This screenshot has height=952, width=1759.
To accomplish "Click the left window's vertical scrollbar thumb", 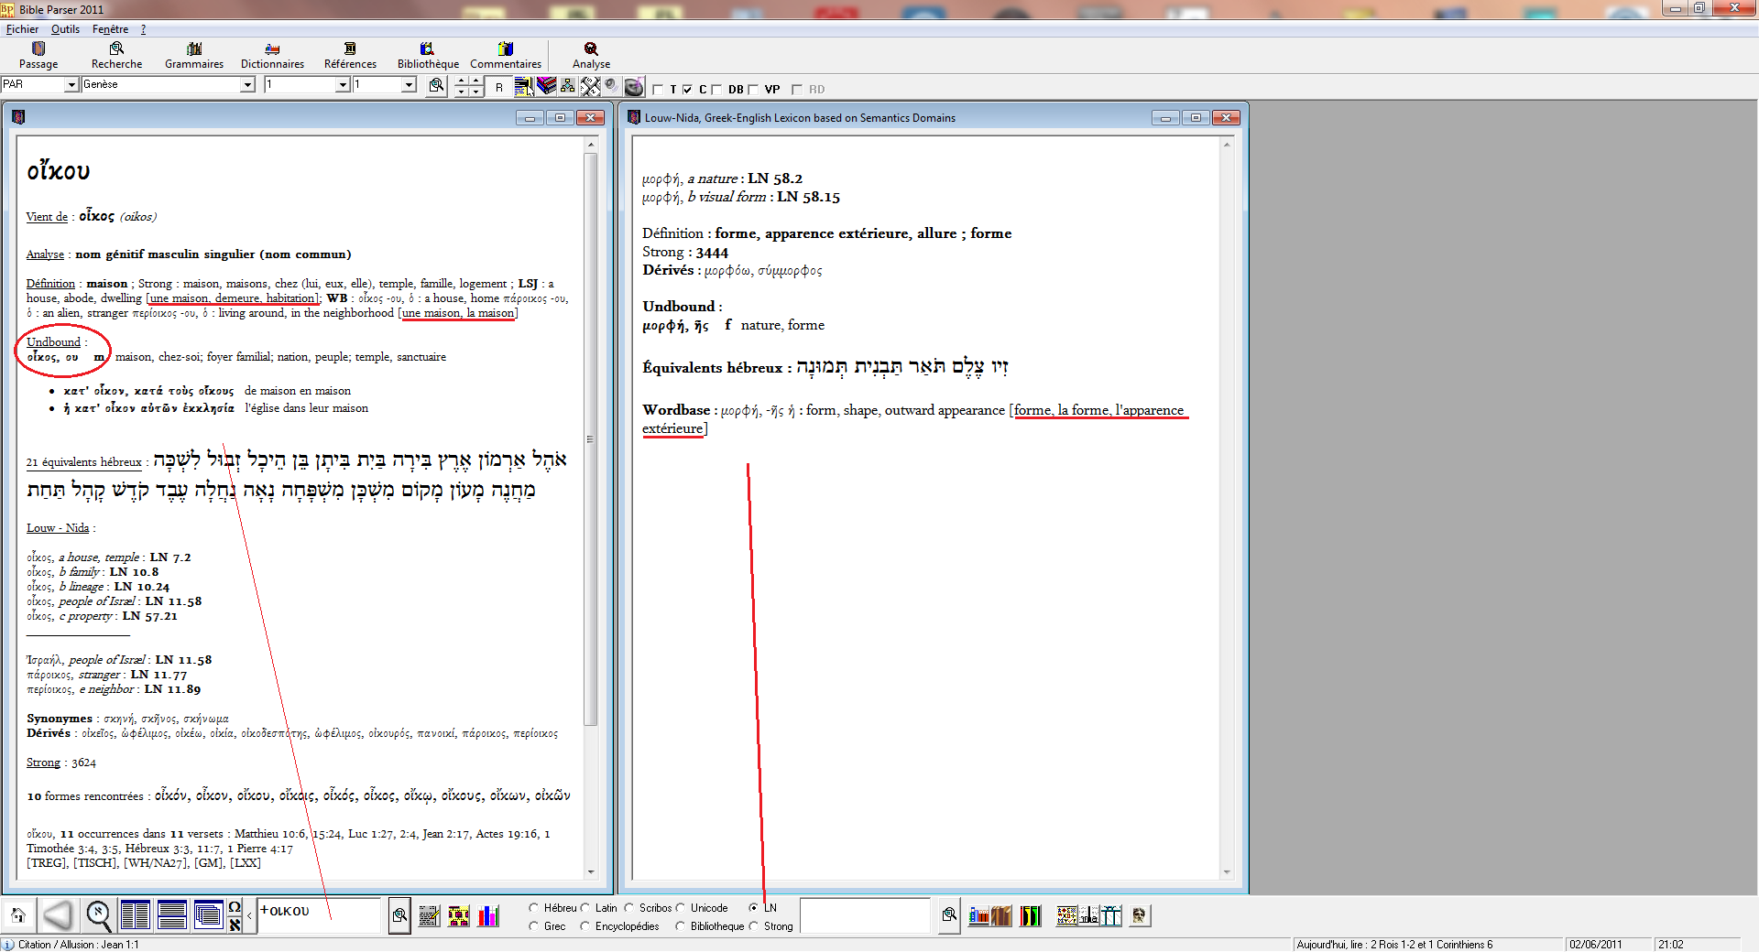I will pos(591,439).
